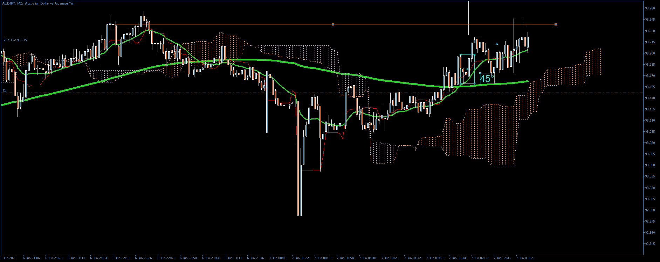Image resolution: width=660 pixels, height=262 pixels.
Task: Click the SL stop loss label
Action: click(x=5, y=91)
